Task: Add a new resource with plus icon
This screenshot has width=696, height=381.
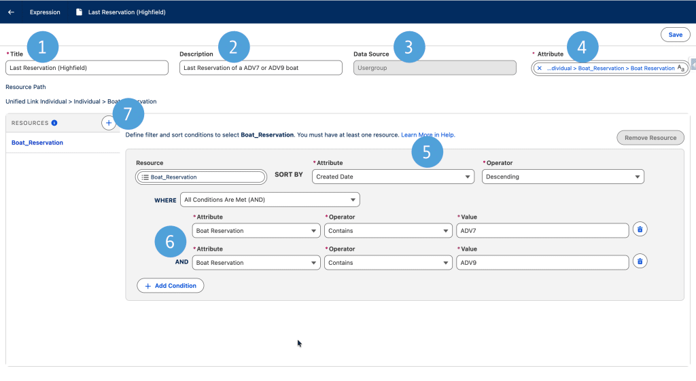Action: 108,123
